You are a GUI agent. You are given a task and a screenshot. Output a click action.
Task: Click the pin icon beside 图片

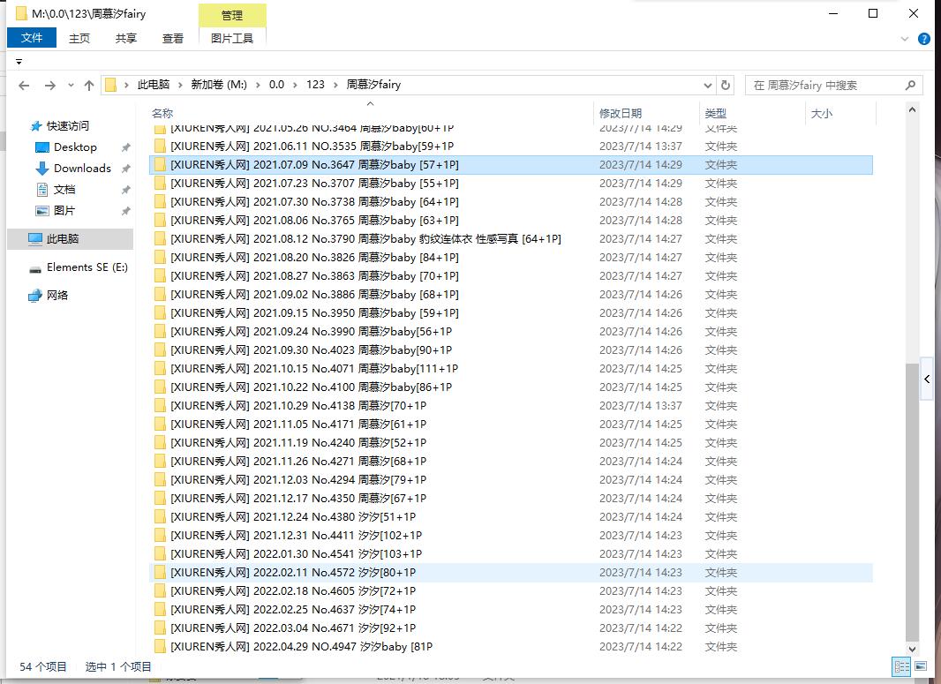(x=125, y=211)
